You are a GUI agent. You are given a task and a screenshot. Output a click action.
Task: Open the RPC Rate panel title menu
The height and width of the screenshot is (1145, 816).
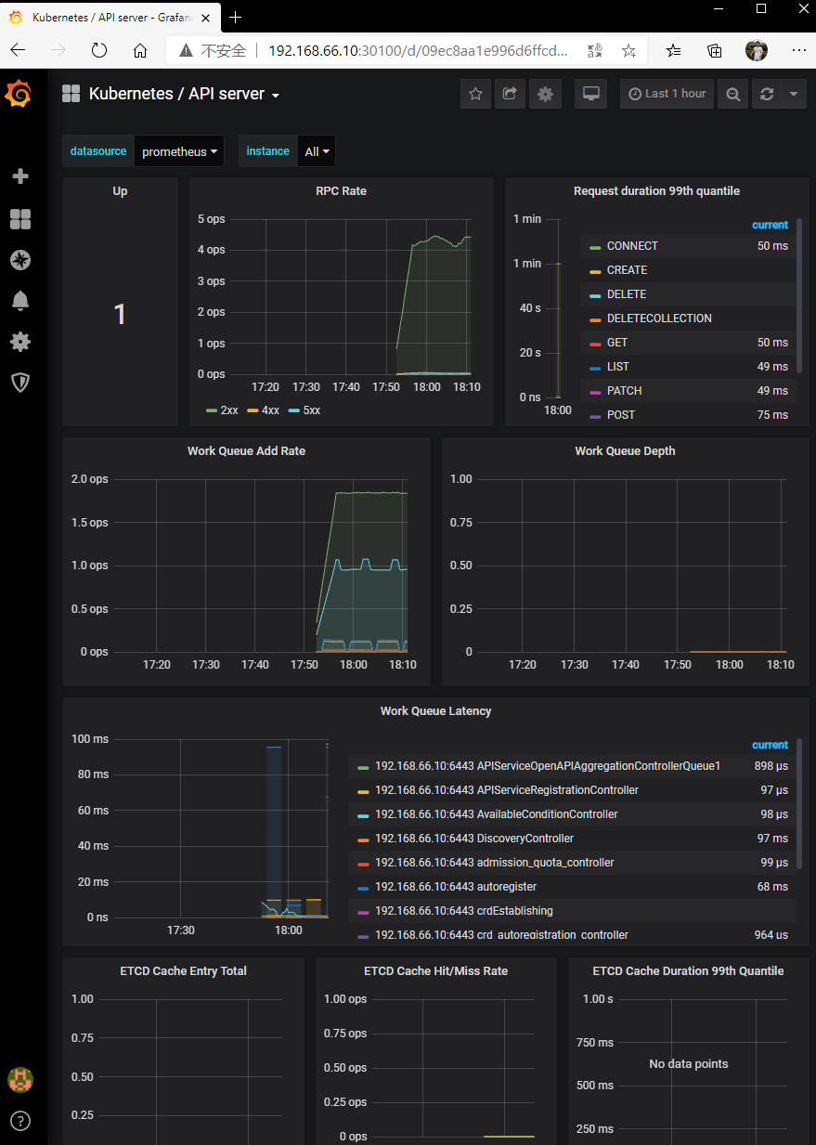click(341, 191)
